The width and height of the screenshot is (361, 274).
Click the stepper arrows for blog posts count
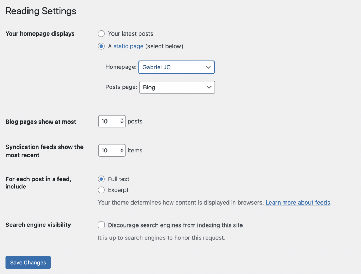click(122, 122)
